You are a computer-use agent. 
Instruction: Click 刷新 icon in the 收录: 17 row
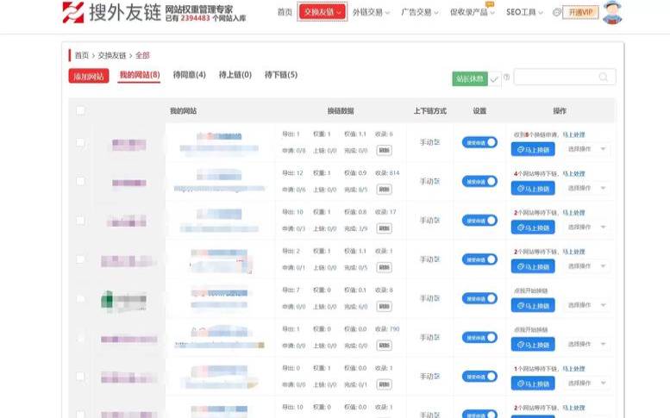(384, 228)
